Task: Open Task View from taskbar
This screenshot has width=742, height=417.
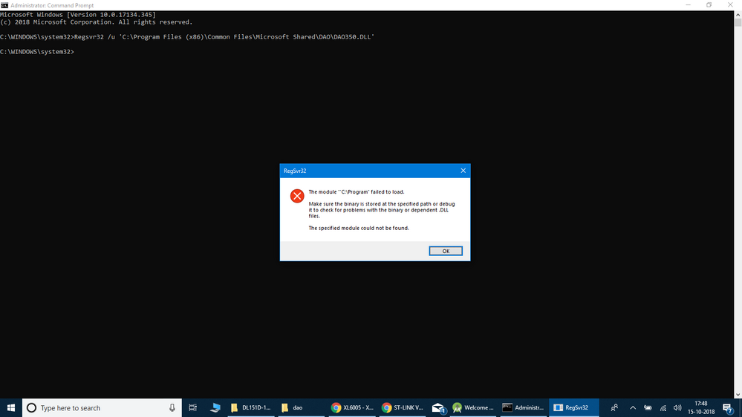Action: coord(192,407)
